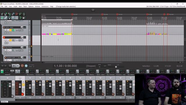This screenshot has height=105, width=186.
Task: Click the red Undo toolbar icon
Action: pyautogui.click(x=17, y=14)
